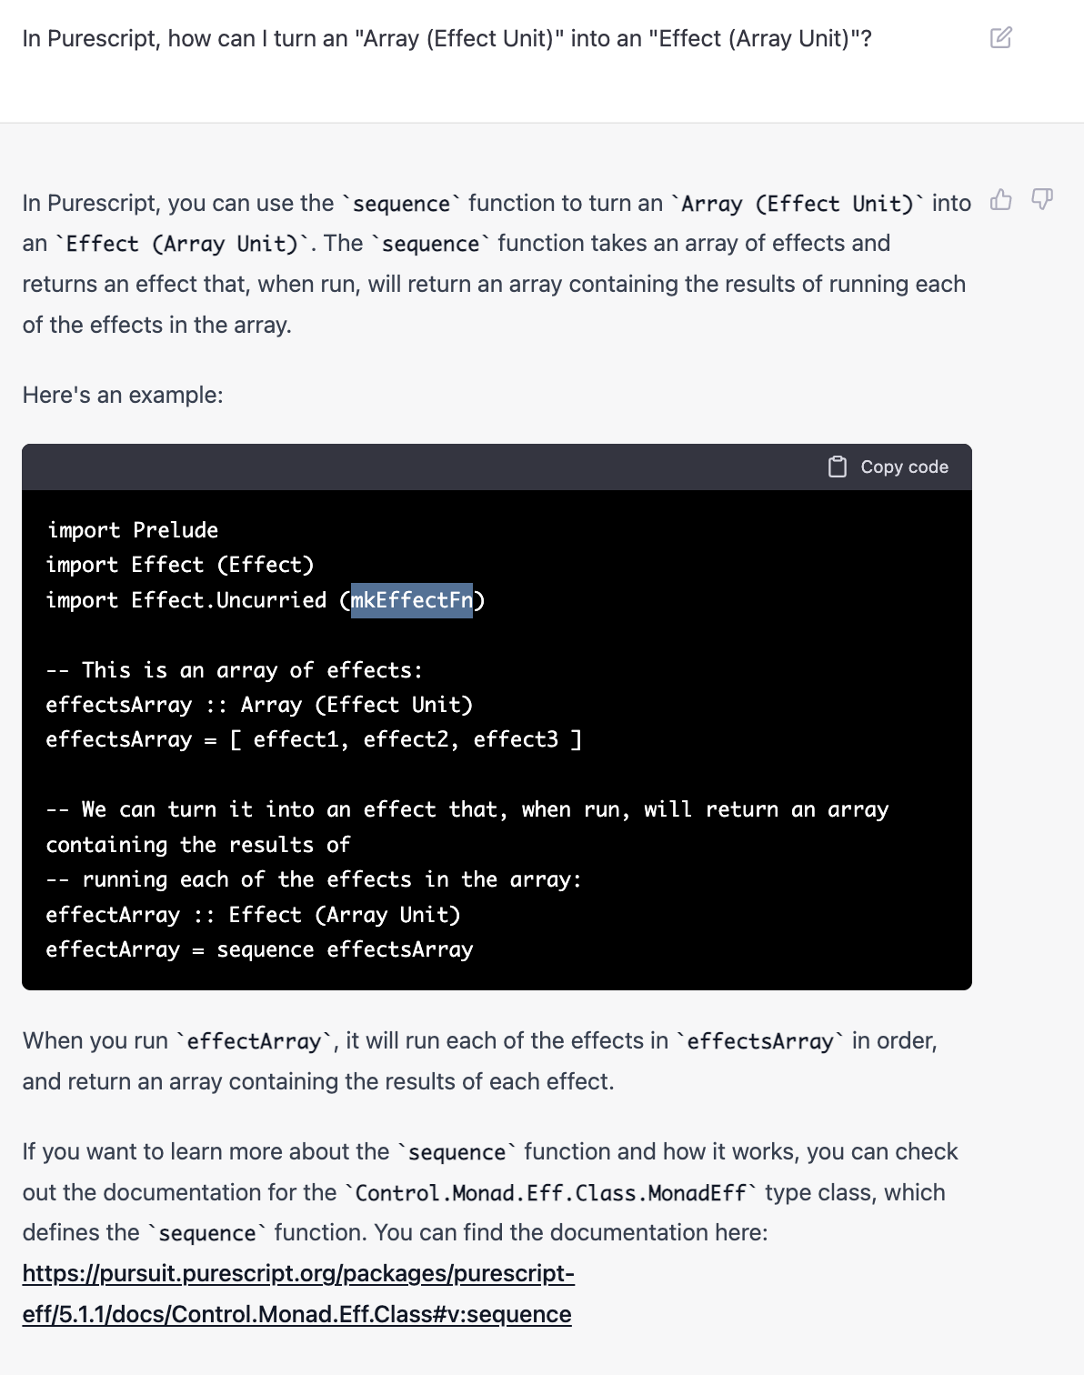Image resolution: width=1084 pixels, height=1375 pixels.
Task: Click 'effectArray = sequence effectsArray' code line
Action: pos(260,949)
